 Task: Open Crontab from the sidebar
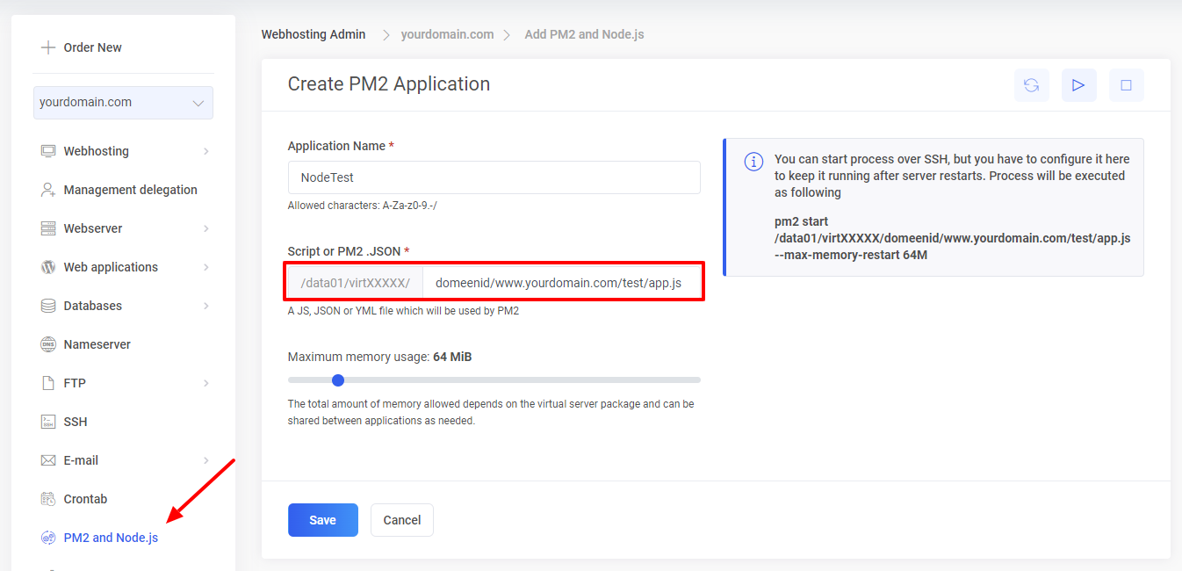click(84, 498)
